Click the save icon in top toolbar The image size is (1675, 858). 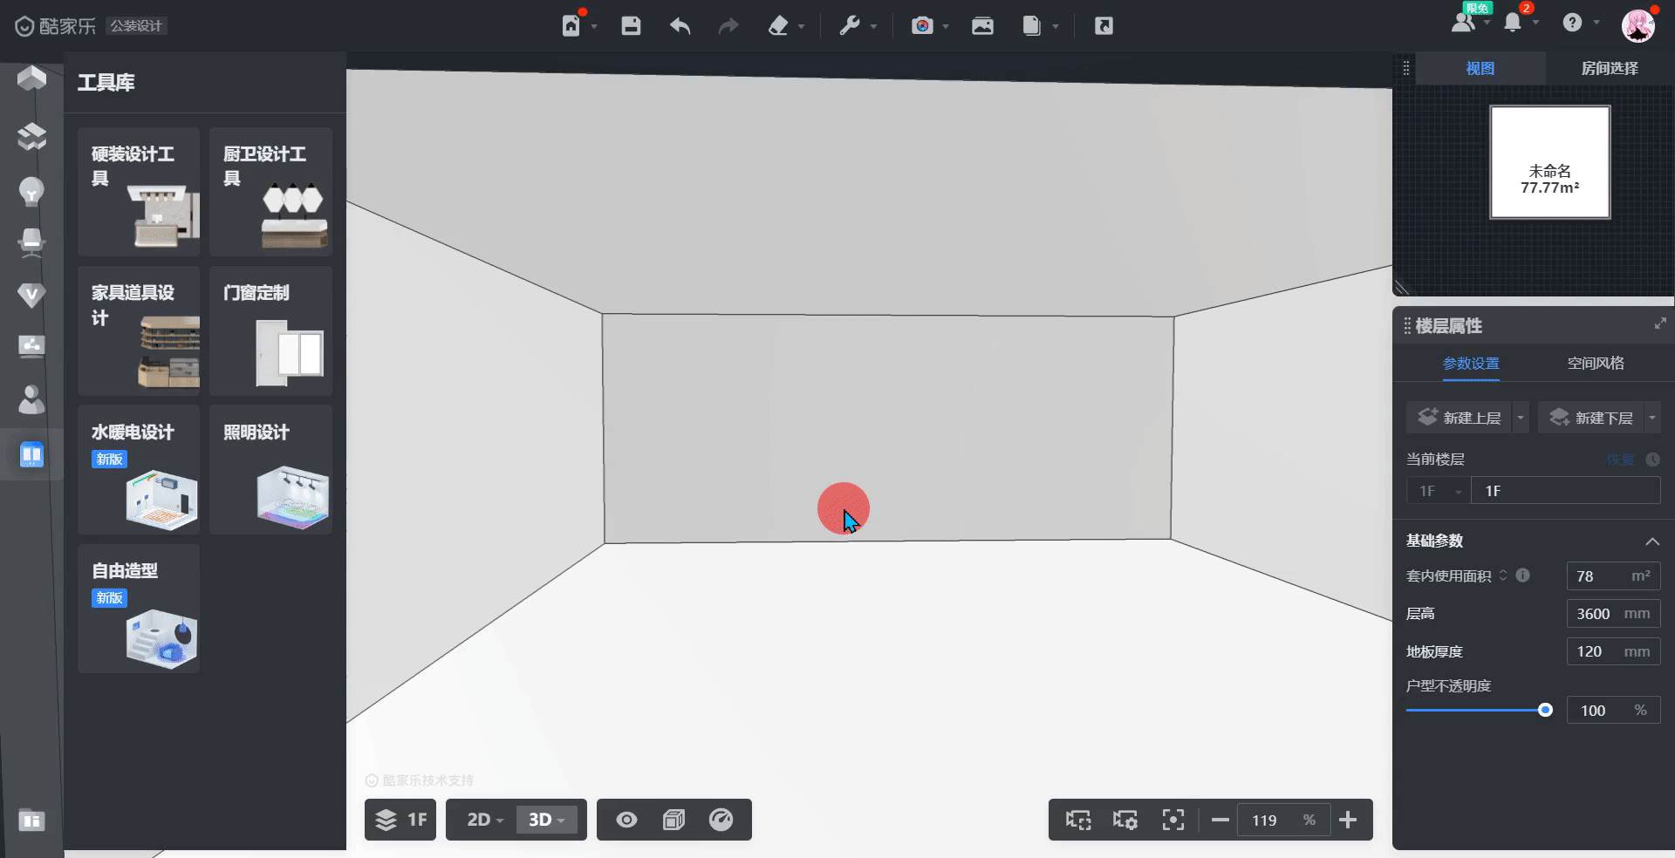tap(631, 26)
